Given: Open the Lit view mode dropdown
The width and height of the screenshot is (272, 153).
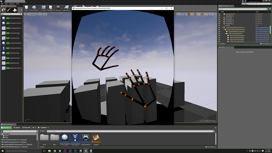Looking at the screenshot, I should point(40,14).
